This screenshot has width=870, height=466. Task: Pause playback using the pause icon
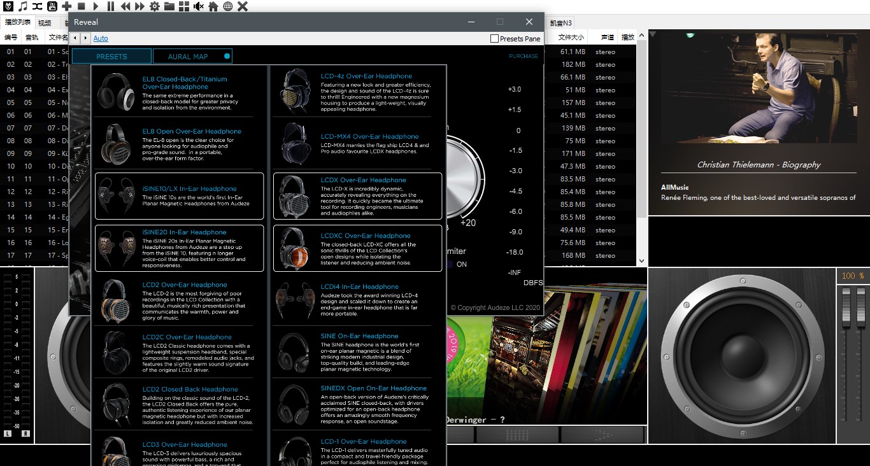[x=111, y=6]
